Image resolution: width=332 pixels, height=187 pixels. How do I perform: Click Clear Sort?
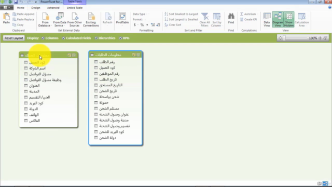173,25
